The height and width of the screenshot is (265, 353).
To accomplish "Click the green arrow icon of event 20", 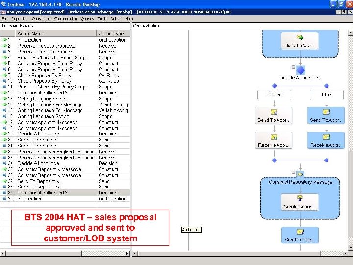I will pos(4,140).
